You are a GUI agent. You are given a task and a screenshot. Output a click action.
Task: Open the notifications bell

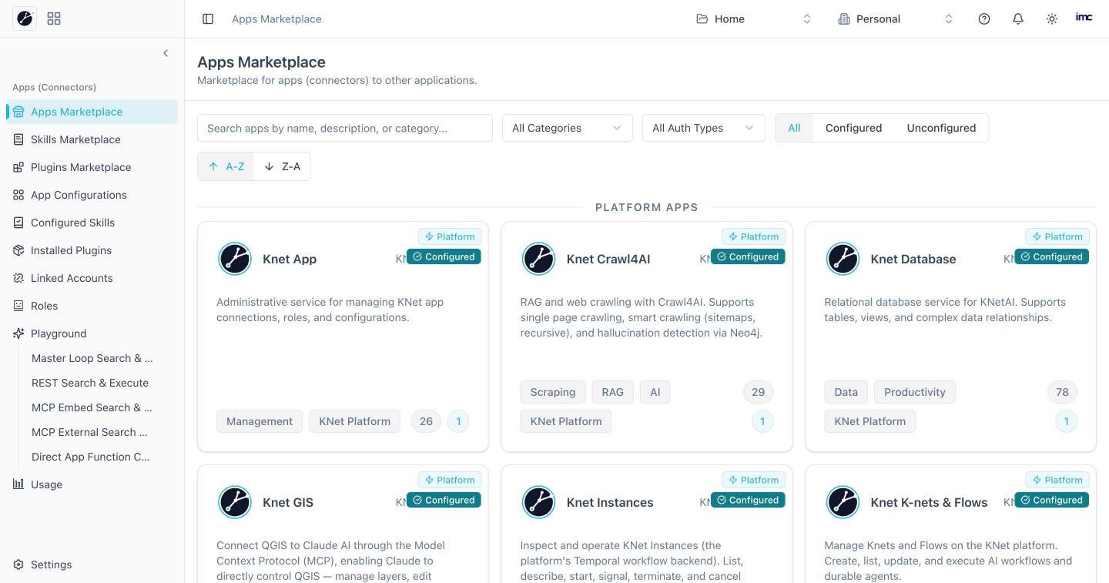click(x=1018, y=18)
